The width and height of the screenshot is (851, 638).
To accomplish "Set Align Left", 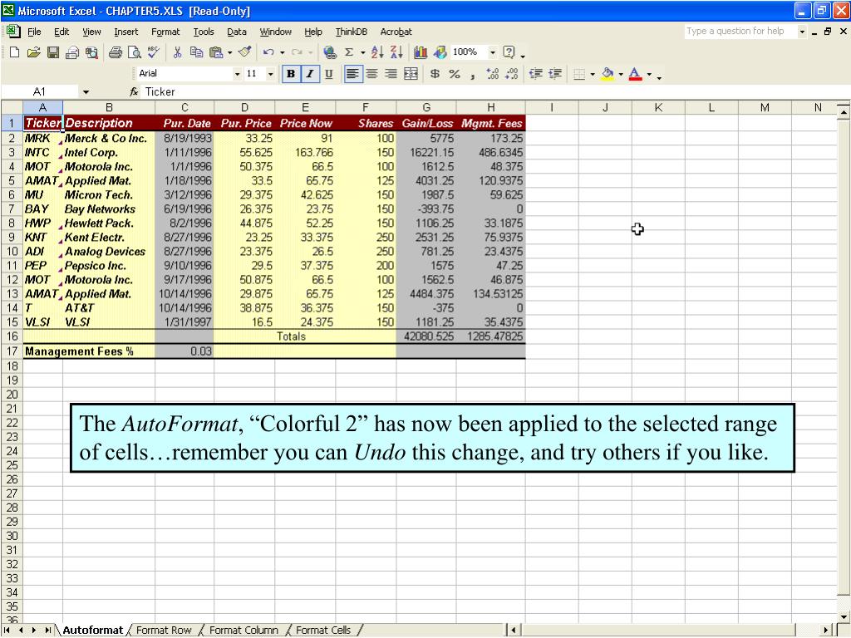I will pyautogui.click(x=352, y=74).
